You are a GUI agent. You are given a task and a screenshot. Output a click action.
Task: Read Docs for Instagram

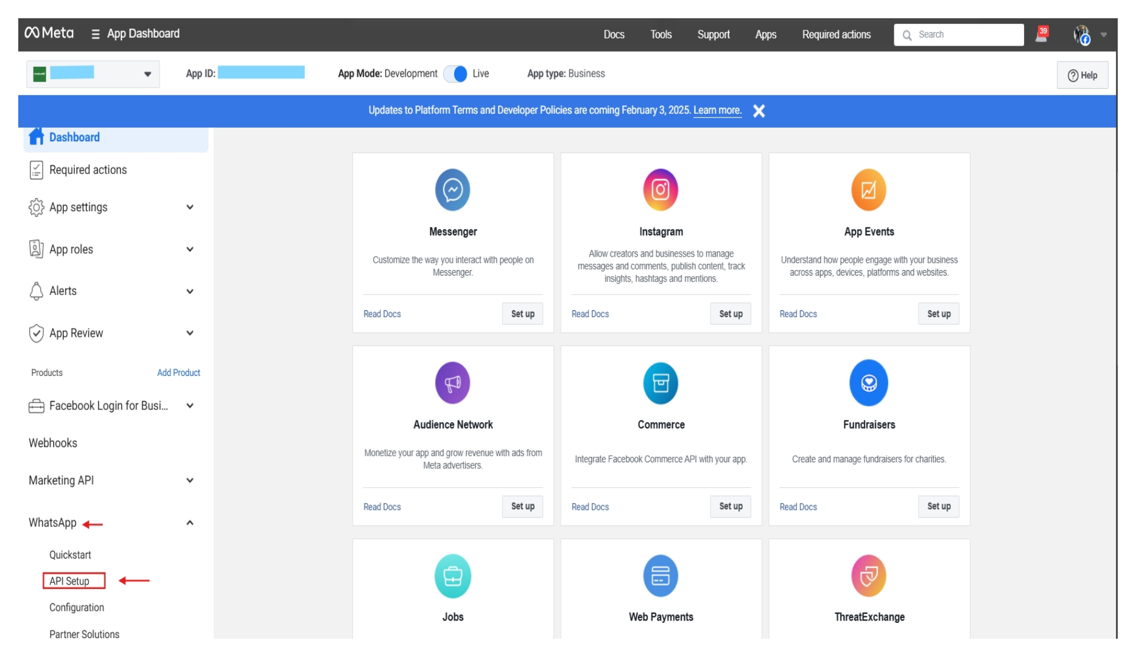(590, 314)
